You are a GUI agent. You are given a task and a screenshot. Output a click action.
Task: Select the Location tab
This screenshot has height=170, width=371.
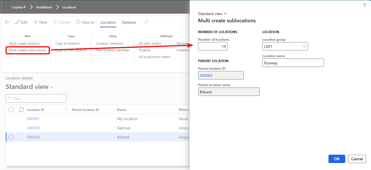[x=108, y=22]
